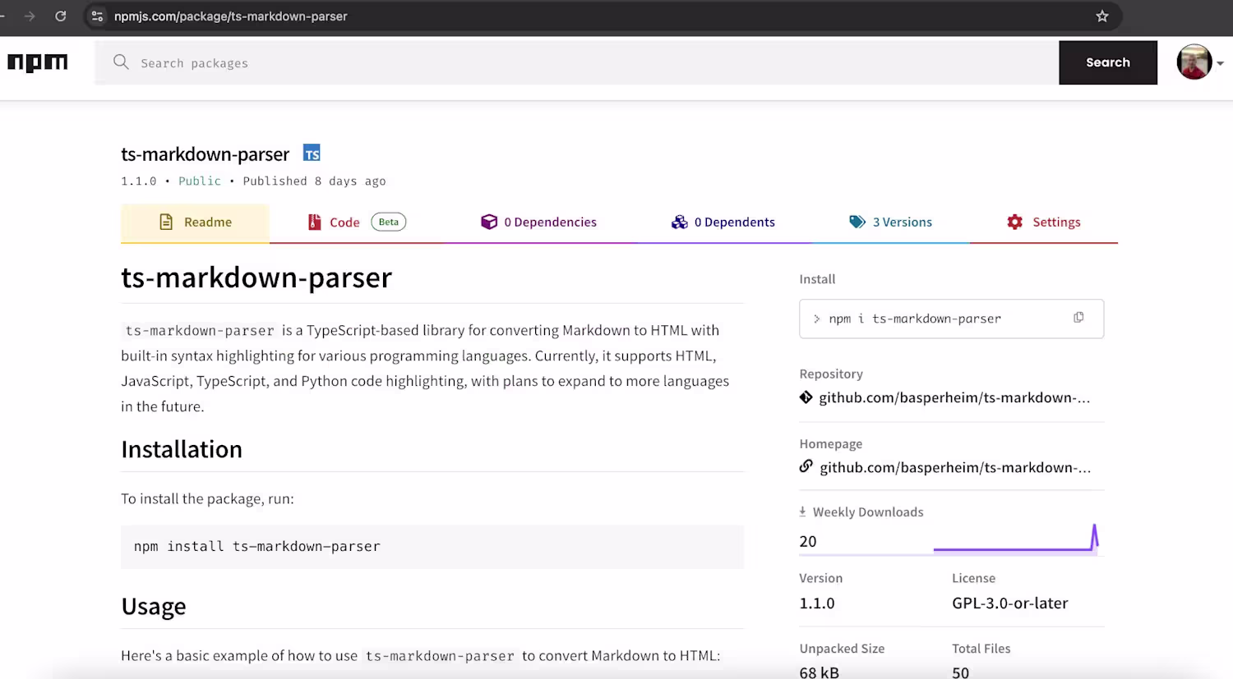Show the 3 Versions tab

click(x=891, y=223)
